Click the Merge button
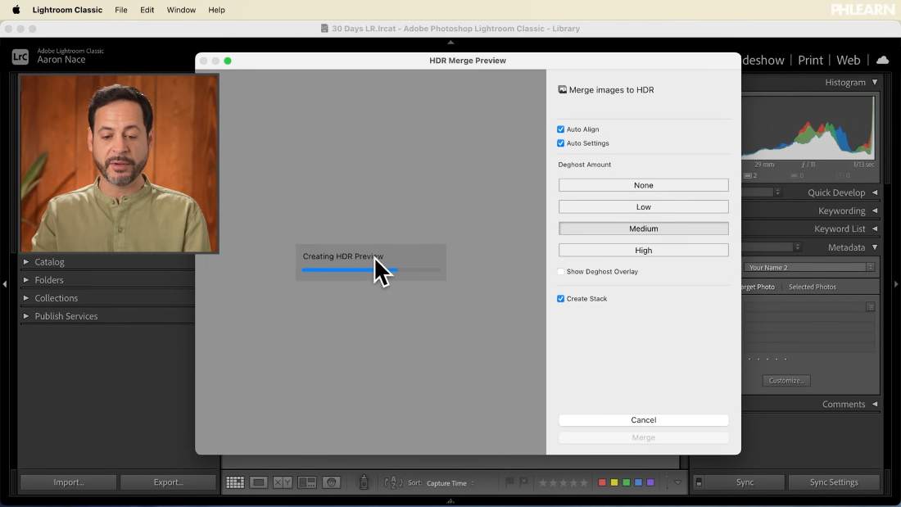The width and height of the screenshot is (901, 507). click(644, 437)
